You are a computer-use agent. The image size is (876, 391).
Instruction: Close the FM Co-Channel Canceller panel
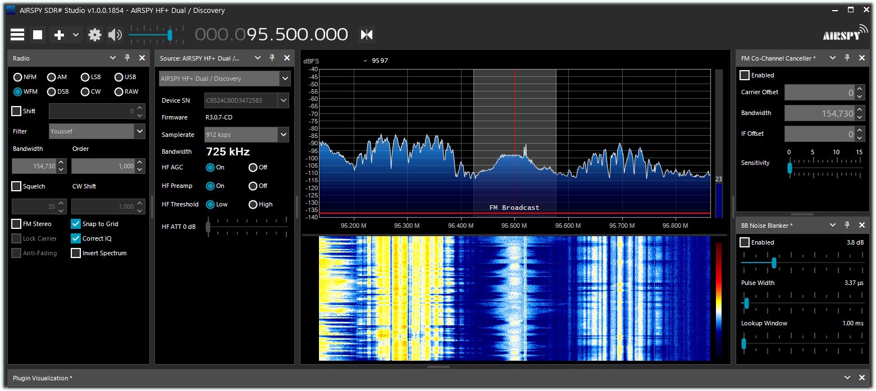862,58
